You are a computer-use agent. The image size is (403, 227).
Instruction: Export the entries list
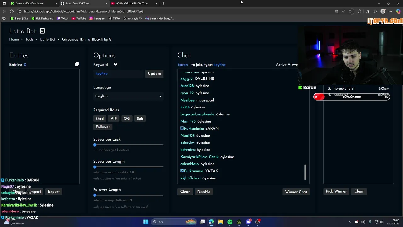pos(54,192)
